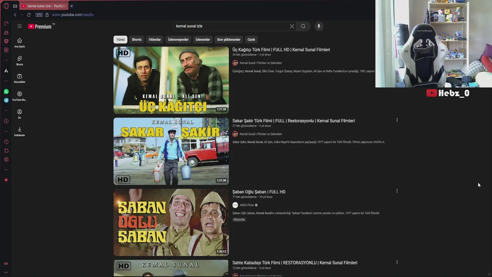492x277 pixels.
Task: Open 'Sakar Şakir Türk Filmi' title link
Action: [x=293, y=121]
